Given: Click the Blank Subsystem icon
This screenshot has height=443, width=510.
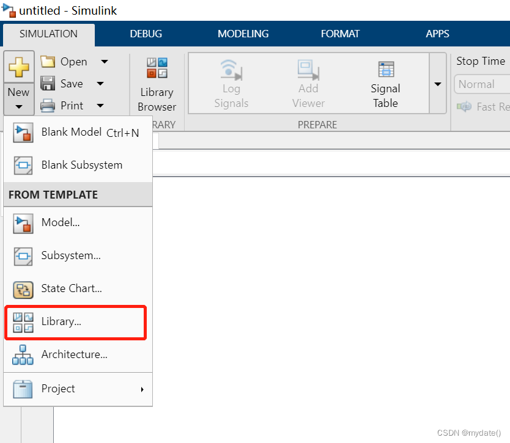Looking at the screenshot, I should pyautogui.click(x=23, y=165).
